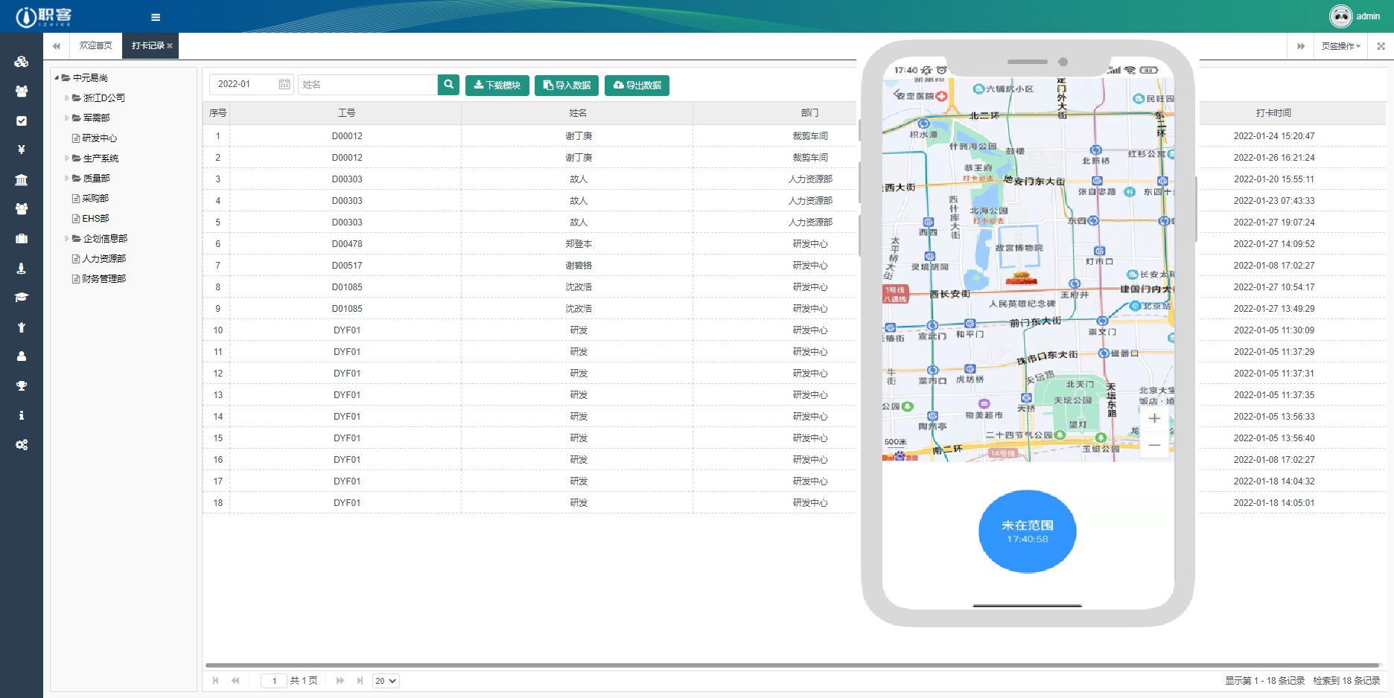Collapse the 中元易尚 root node
The height and width of the screenshot is (698, 1394).
[x=57, y=77]
